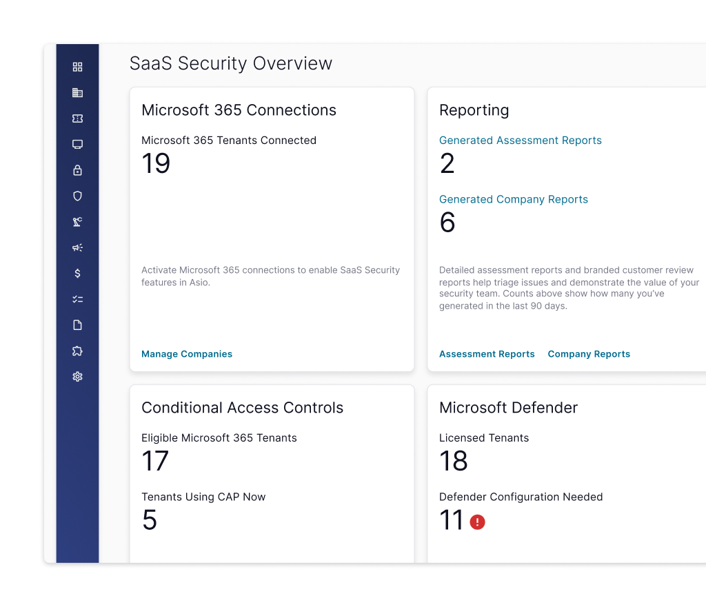This screenshot has height=607, width=706.
Task: Open the Company Reports link
Action: (589, 354)
